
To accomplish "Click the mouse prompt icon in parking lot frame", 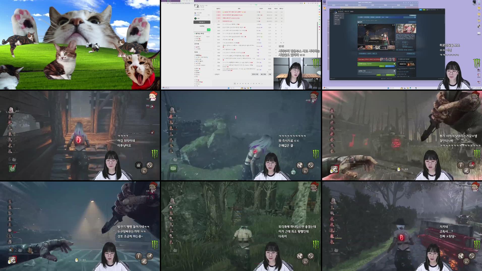I will 76,260.
